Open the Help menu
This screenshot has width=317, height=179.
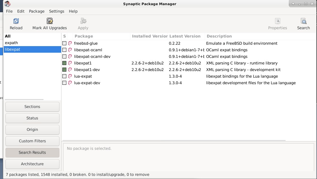click(x=73, y=11)
